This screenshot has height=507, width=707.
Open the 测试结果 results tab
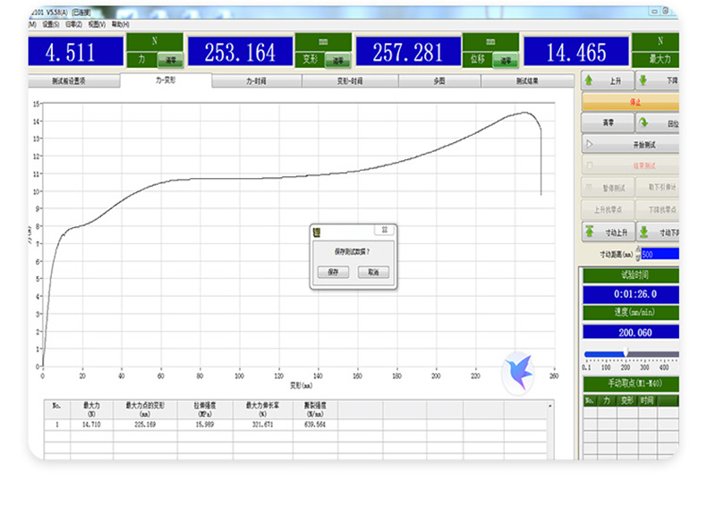click(x=526, y=80)
